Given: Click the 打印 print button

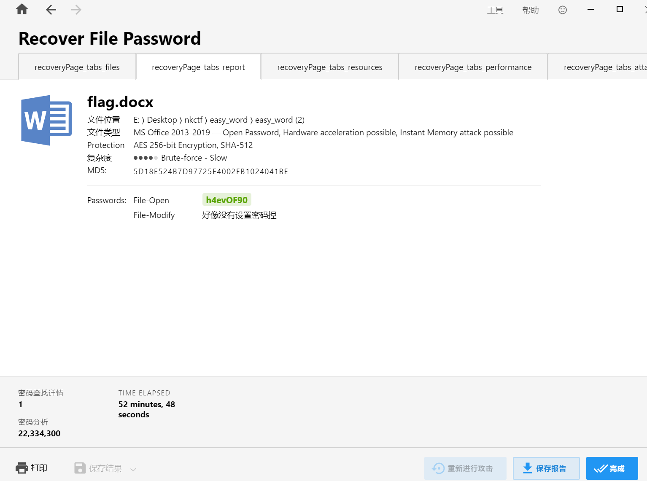Looking at the screenshot, I should point(32,468).
